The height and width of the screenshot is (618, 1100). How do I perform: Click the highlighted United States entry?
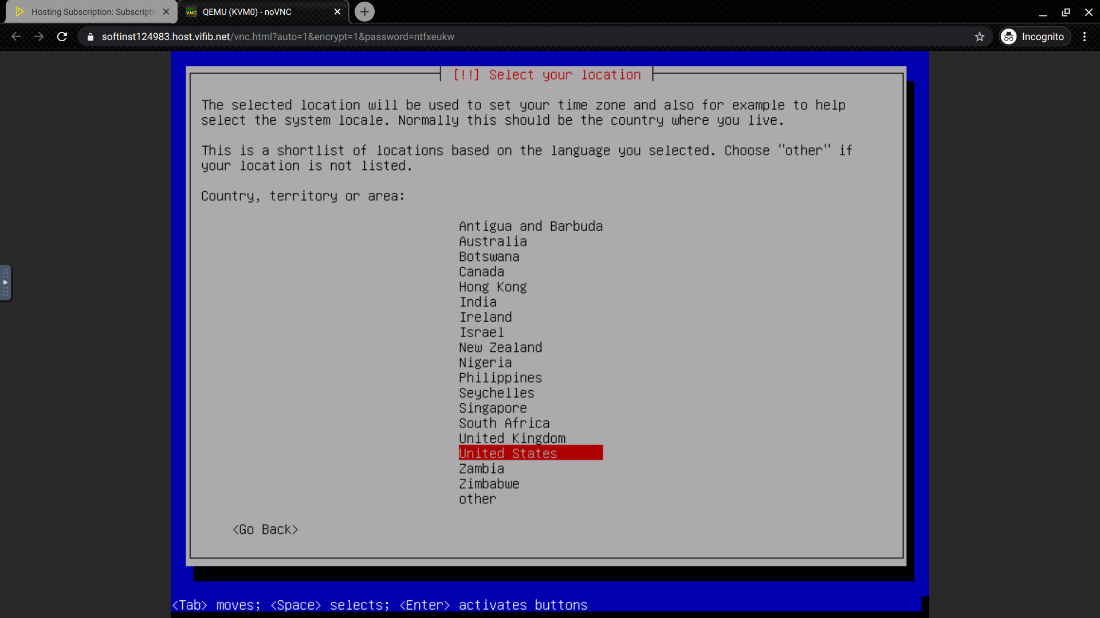531,453
